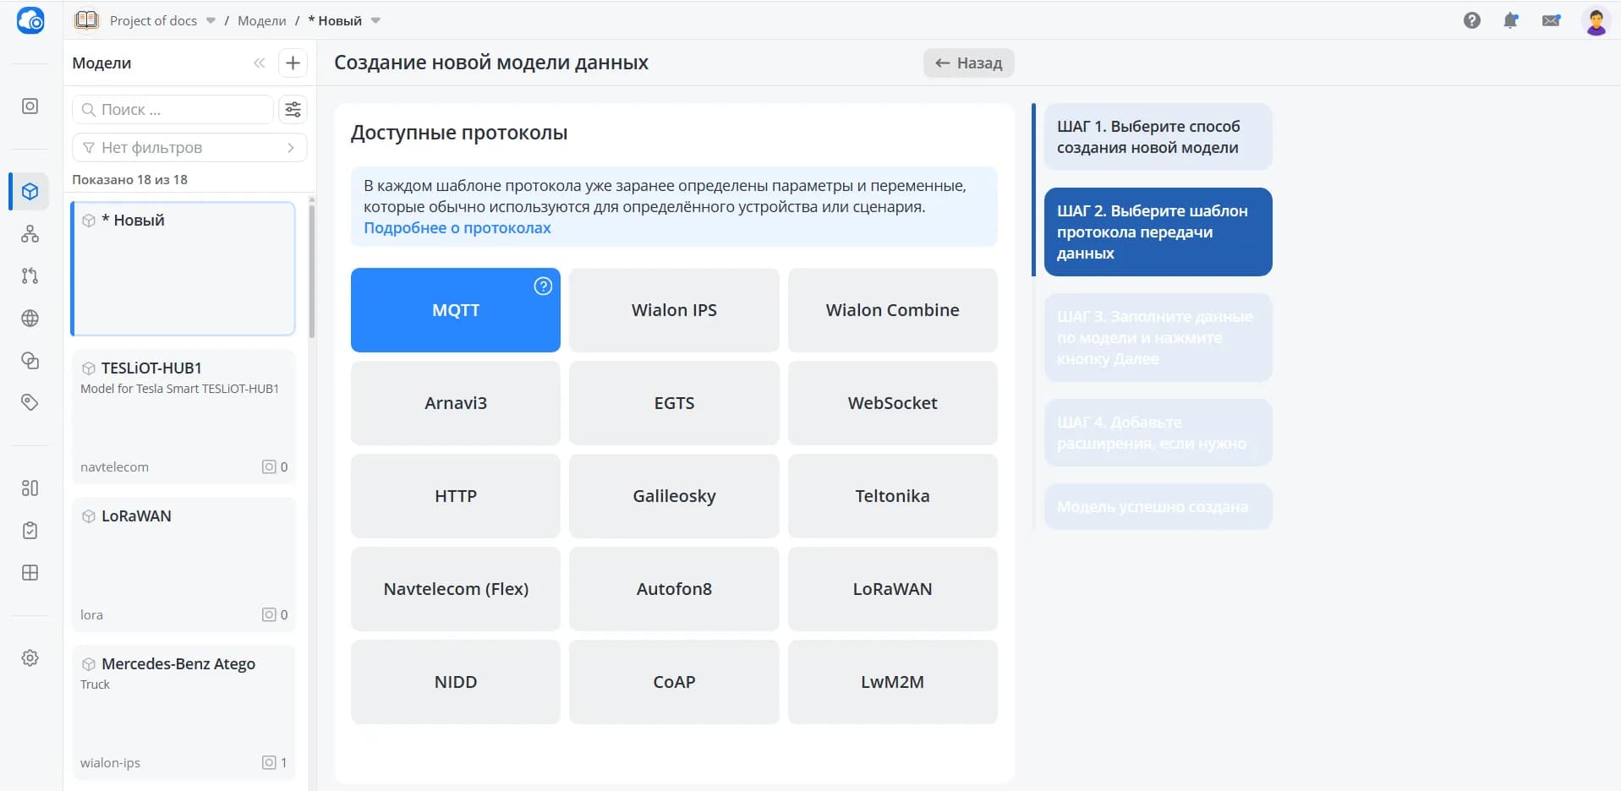The image size is (1621, 791).
Task: Go to ШАГ 1 choose creation method
Action: click(x=1158, y=137)
